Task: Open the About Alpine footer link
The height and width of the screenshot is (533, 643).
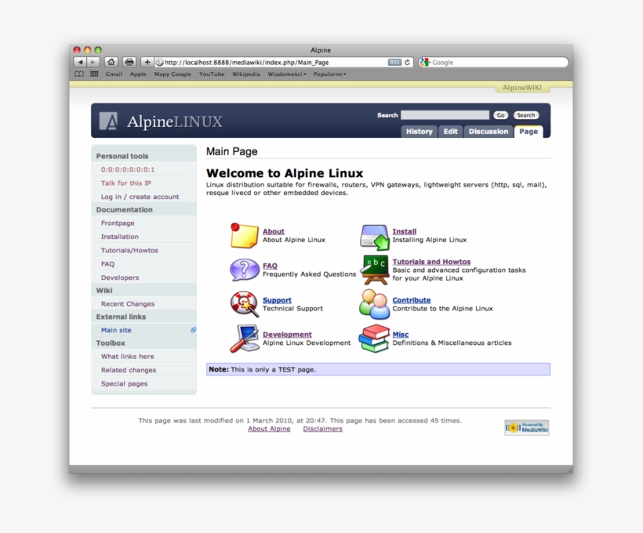Action: tap(269, 429)
